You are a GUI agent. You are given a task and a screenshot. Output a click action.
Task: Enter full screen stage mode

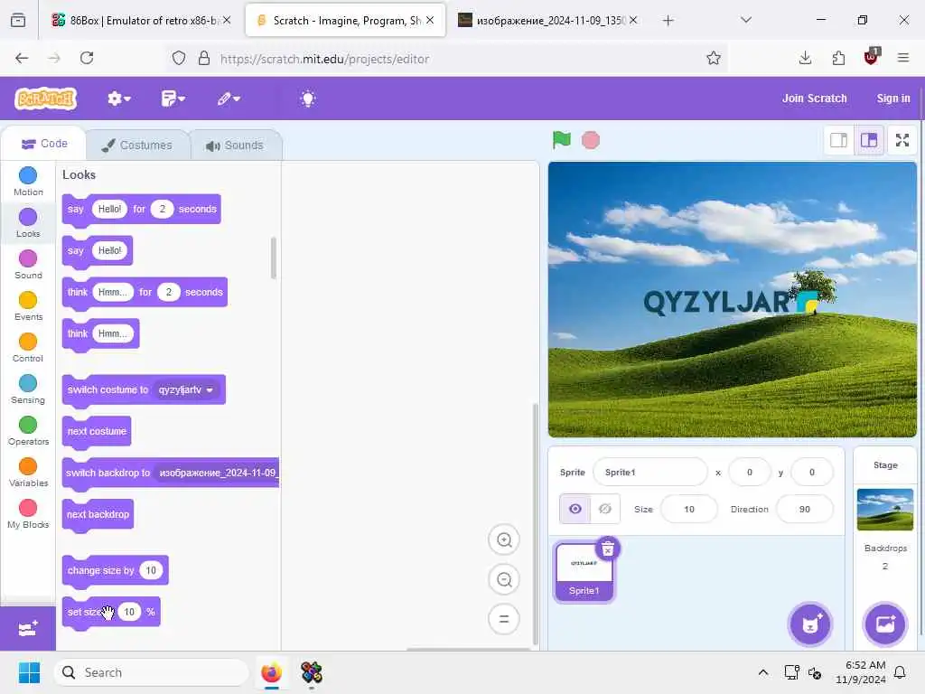point(902,140)
